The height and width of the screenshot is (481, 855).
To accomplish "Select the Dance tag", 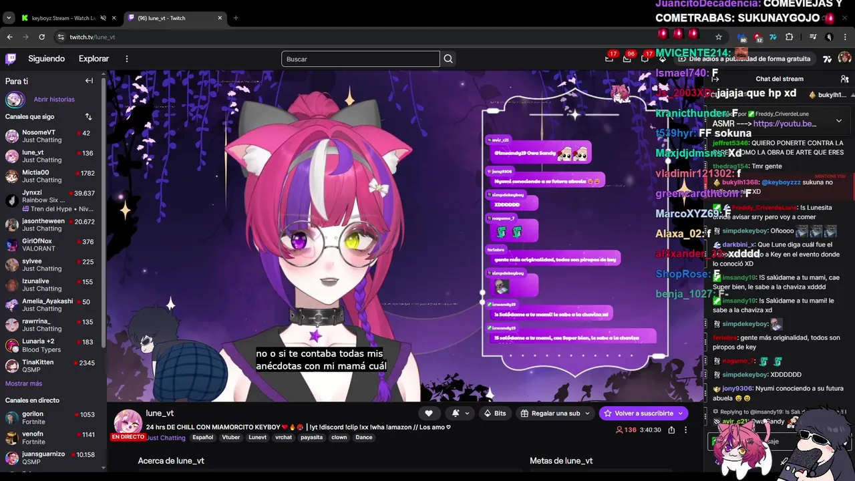I will (x=364, y=438).
